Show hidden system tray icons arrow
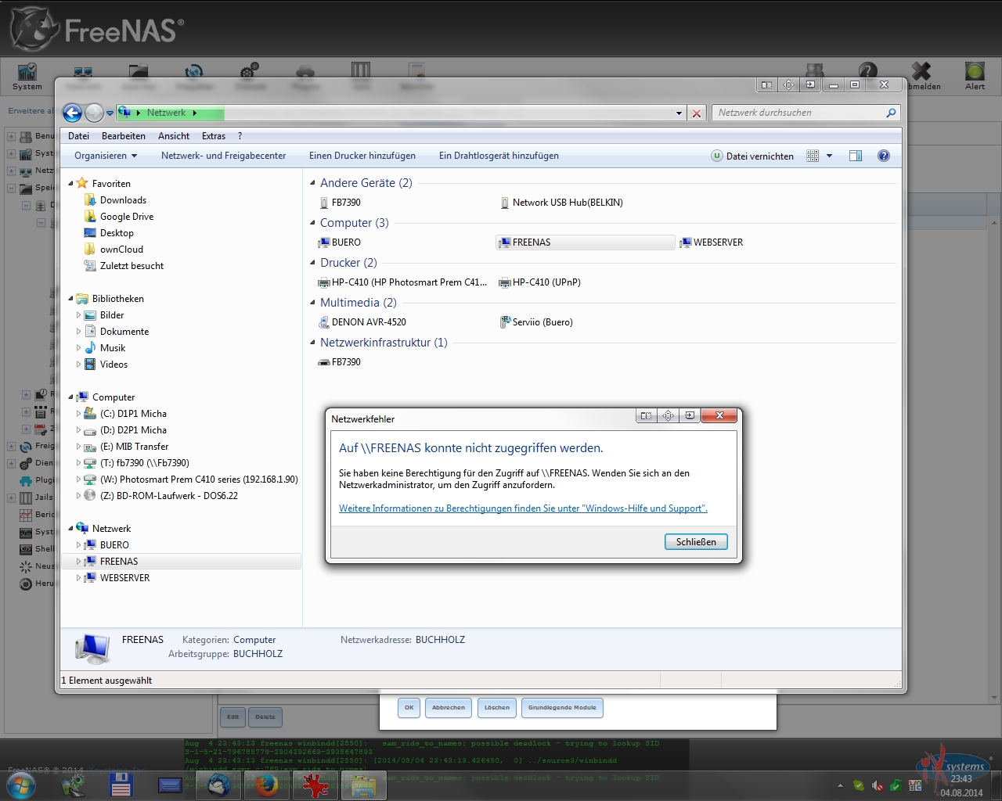The height and width of the screenshot is (801, 1002). pyautogui.click(x=840, y=785)
